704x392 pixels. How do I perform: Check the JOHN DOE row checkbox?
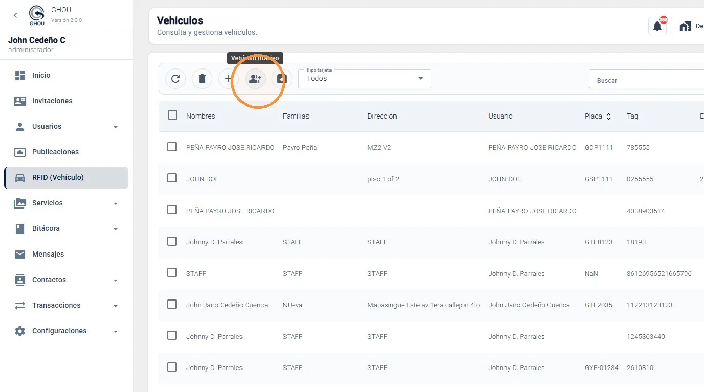[x=172, y=178]
